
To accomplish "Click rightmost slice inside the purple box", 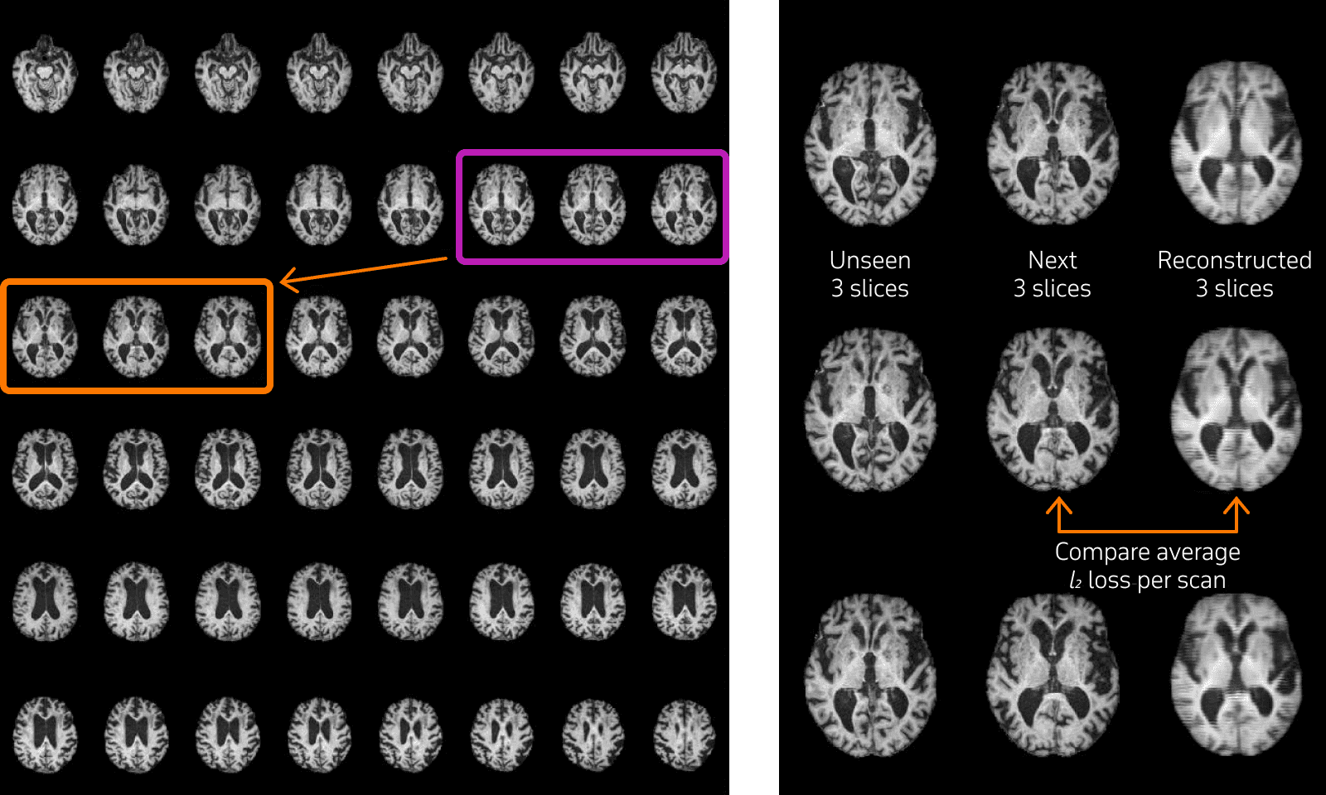I will 684,205.
